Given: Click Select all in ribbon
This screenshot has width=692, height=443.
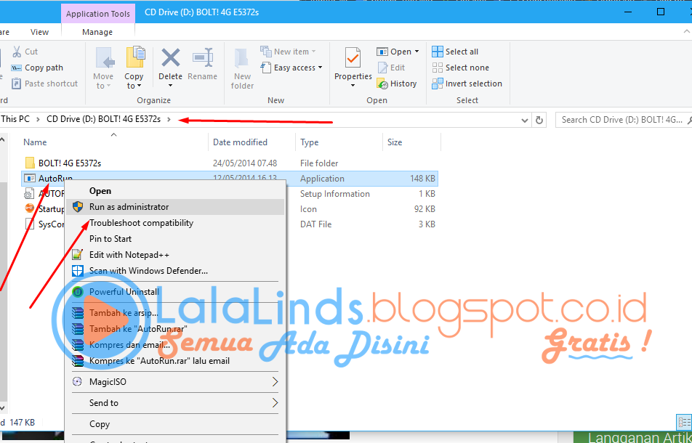Looking at the screenshot, I should point(455,52).
